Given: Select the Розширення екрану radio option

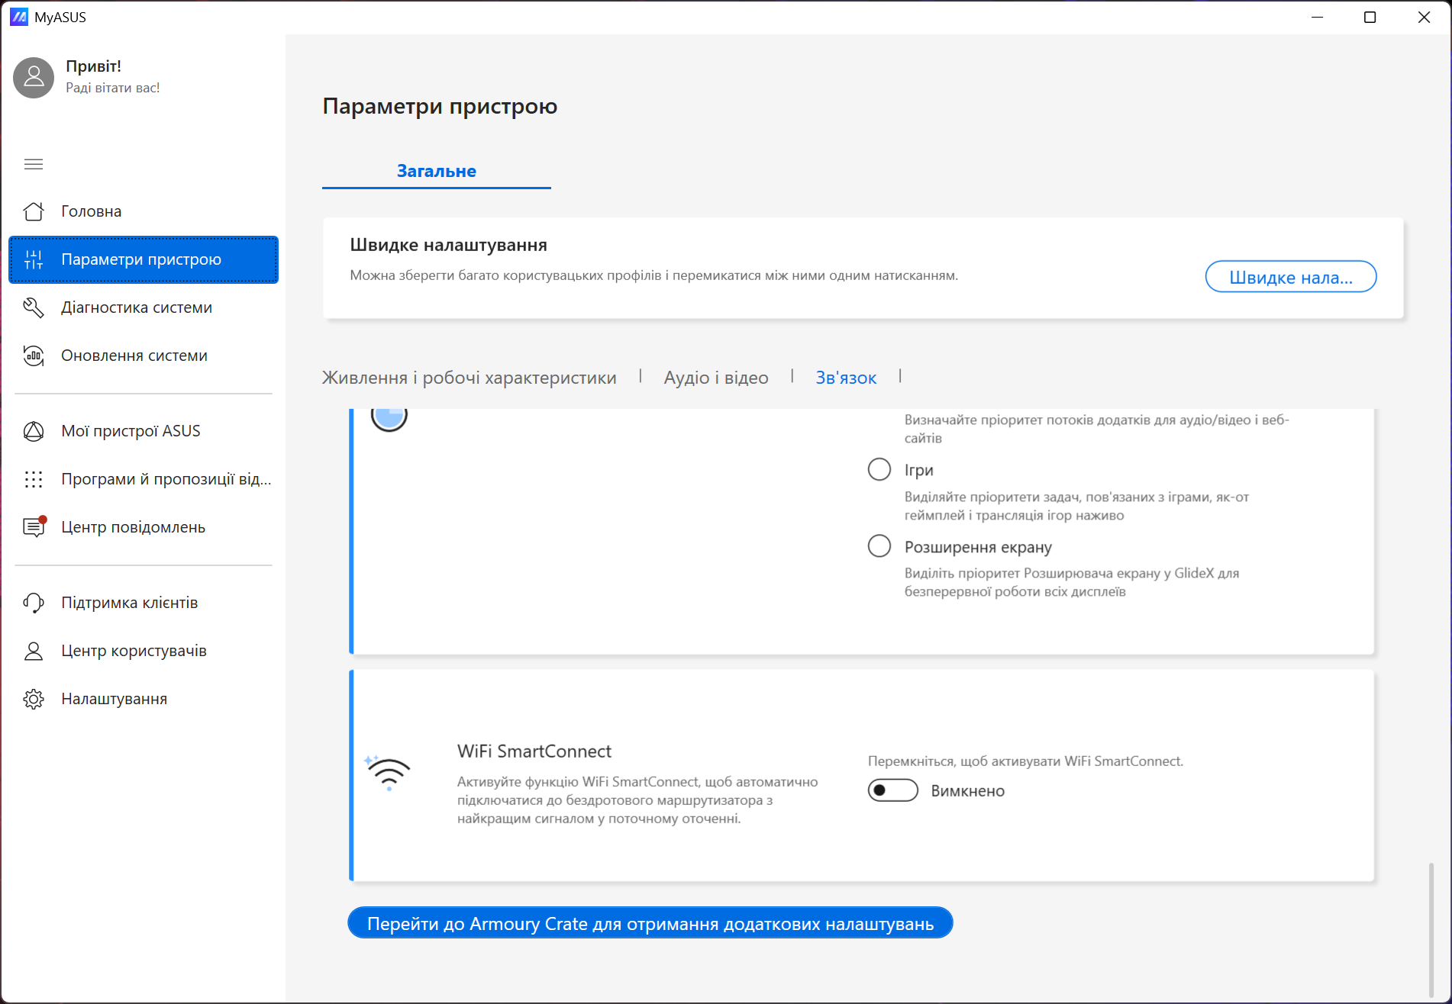Looking at the screenshot, I should 879,546.
